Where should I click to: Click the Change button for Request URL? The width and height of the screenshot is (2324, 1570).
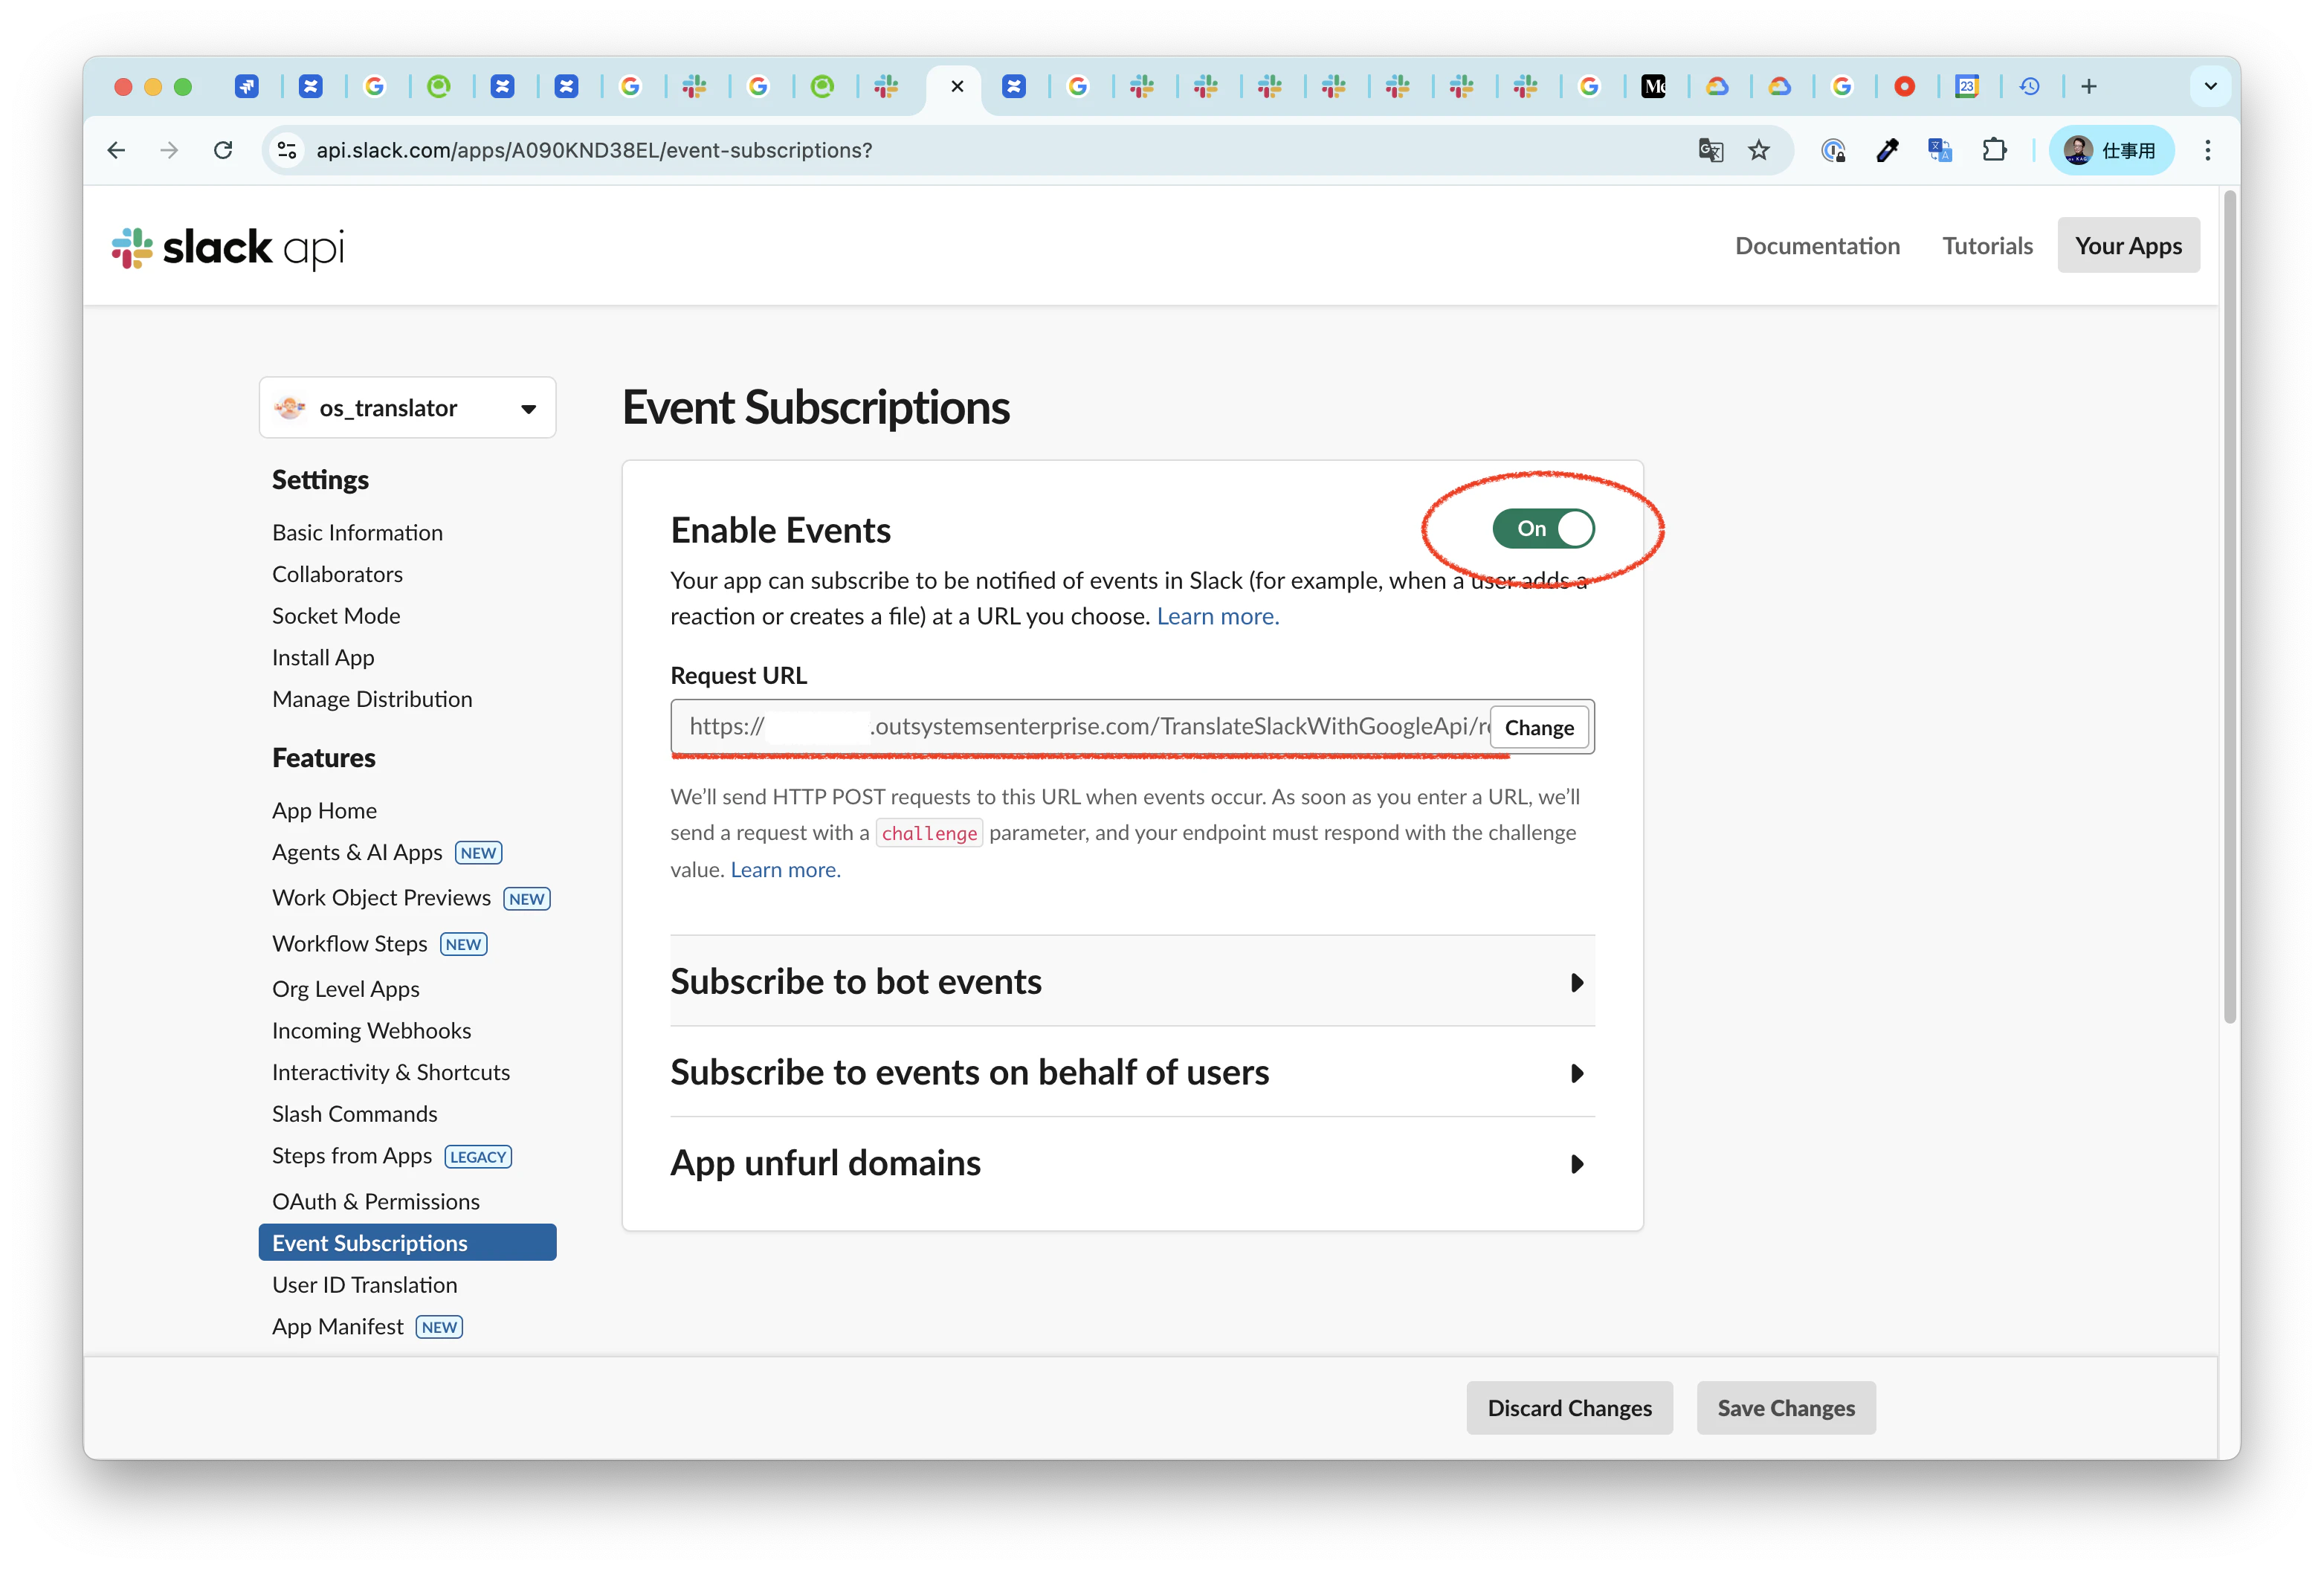pyautogui.click(x=1539, y=727)
